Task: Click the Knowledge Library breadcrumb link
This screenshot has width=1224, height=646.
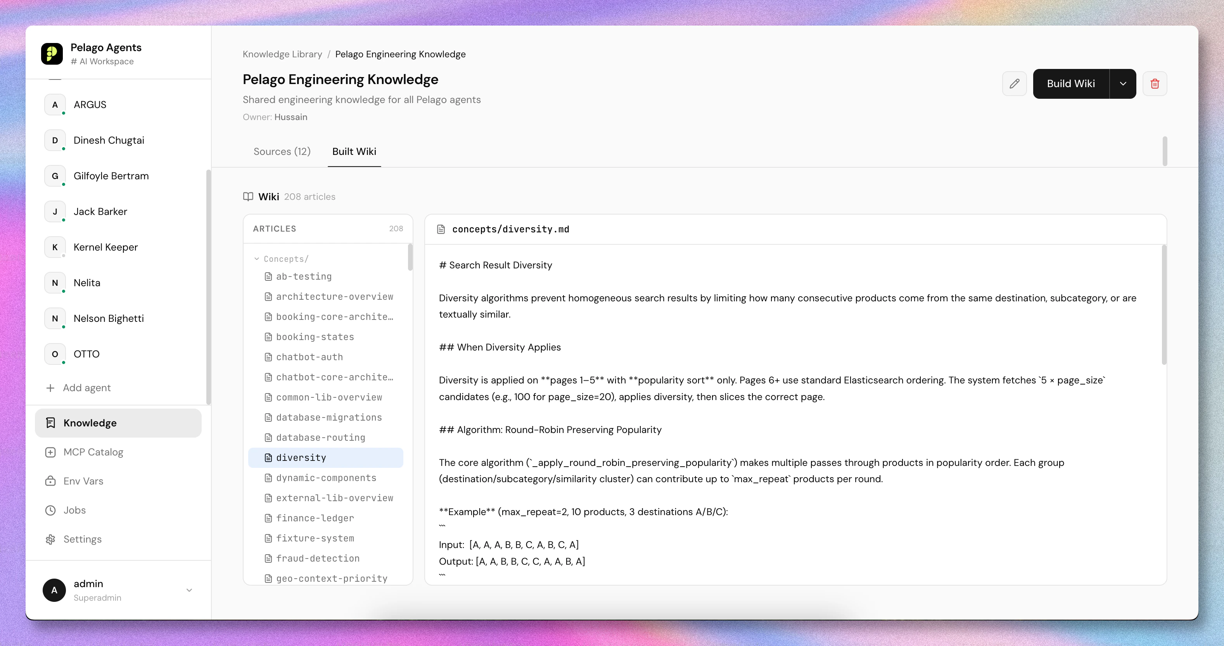Action: click(x=282, y=54)
